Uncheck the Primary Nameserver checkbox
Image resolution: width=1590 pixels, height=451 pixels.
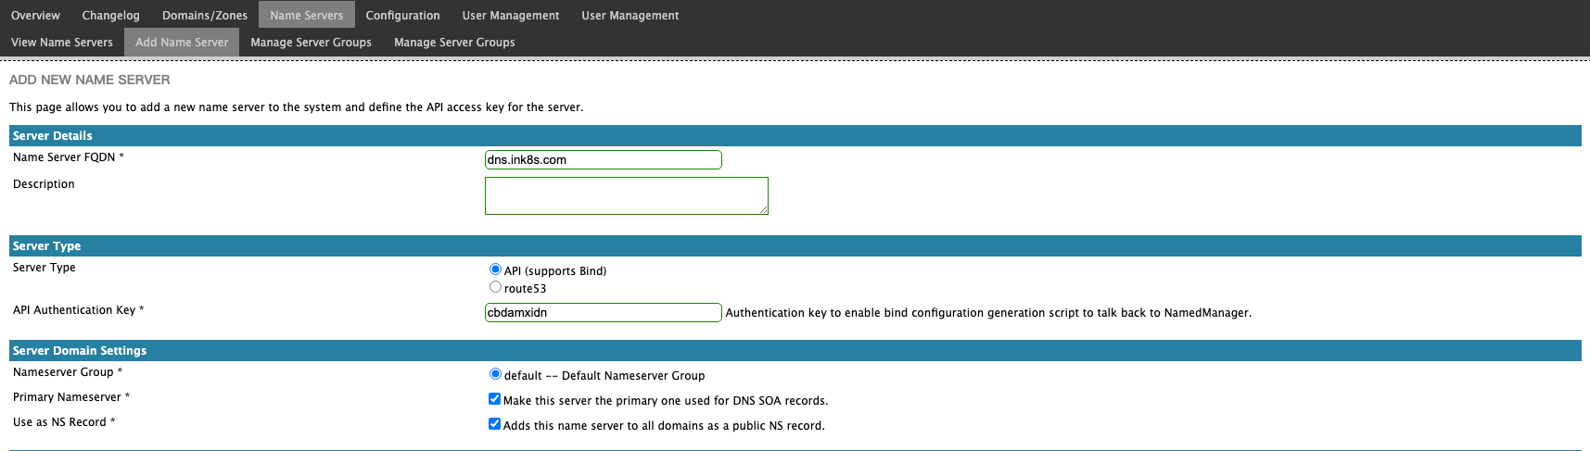point(494,399)
